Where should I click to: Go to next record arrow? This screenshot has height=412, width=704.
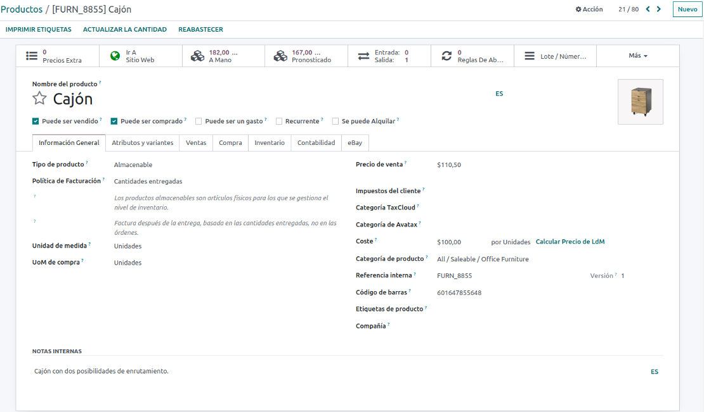[x=659, y=9]
